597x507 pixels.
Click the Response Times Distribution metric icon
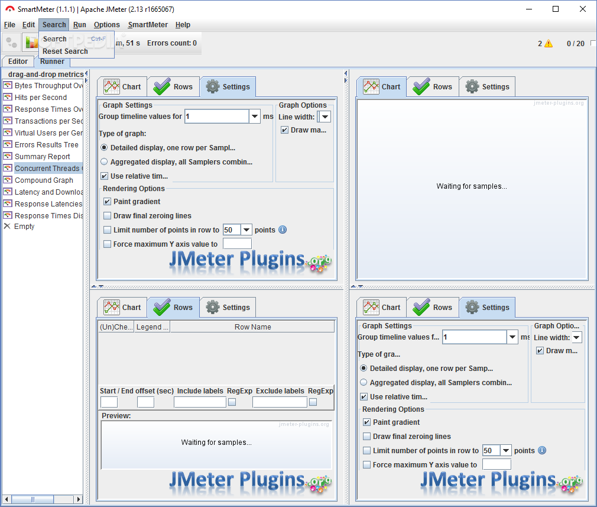point(8,215)
